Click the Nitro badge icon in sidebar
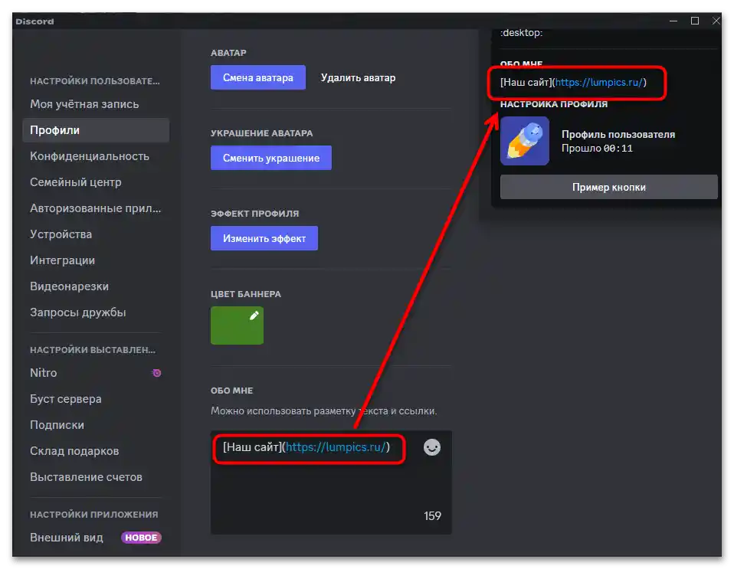Viewport: 734px width, 569px height. point(157,373)
